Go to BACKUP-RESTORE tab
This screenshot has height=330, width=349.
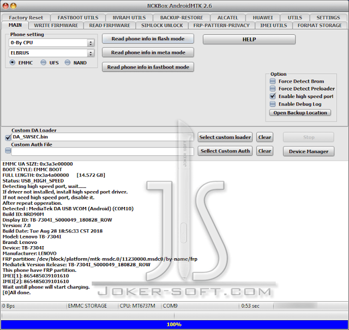(182, 17)
